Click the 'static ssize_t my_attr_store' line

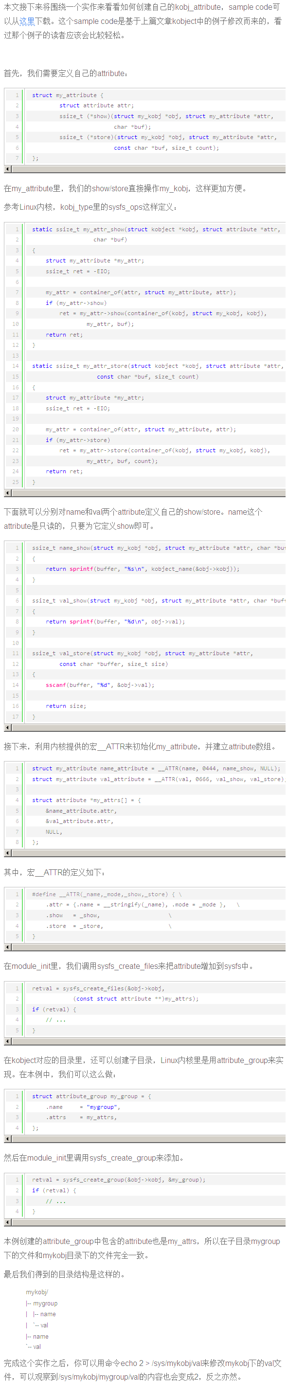[158, 365]
